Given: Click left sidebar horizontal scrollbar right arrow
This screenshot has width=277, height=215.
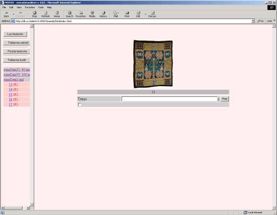Looking at the screenshot, I should coord(28,208).
